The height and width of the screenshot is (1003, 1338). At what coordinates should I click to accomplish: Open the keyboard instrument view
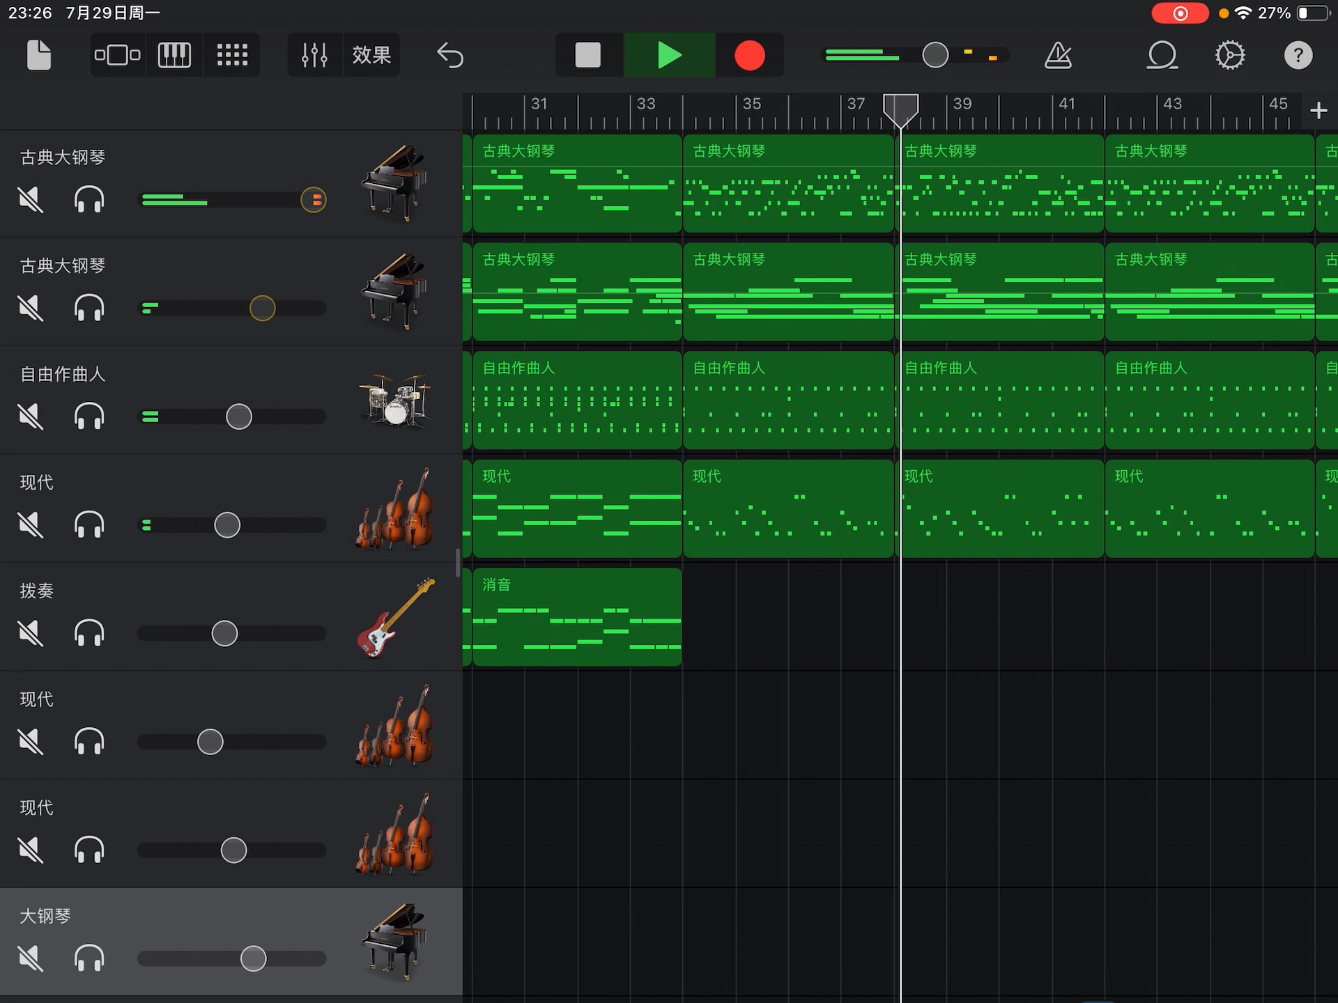point(174,55)
